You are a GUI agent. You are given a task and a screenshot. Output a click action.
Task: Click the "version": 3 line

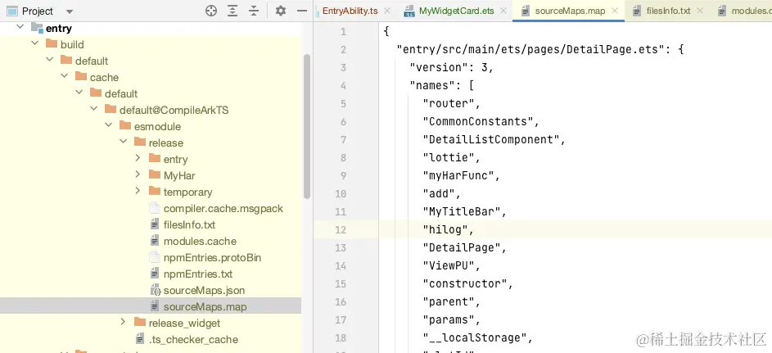pos(451,67)
